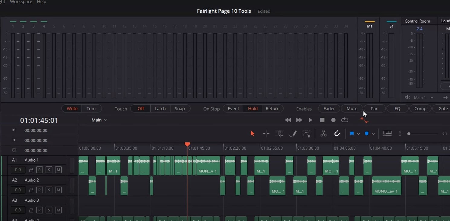Solo the Audio 2 track
Image resolution: width=450 pixels, height=221 pixels.
pos(49,190)
